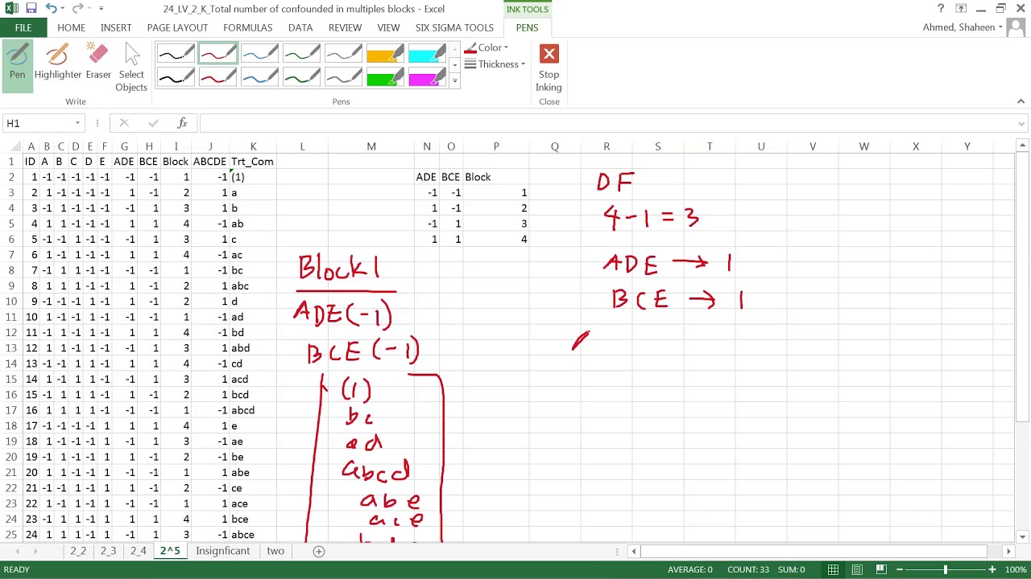Expand the formula bar
Viewport: 1031px width, 579px height.
(1021, 123)
